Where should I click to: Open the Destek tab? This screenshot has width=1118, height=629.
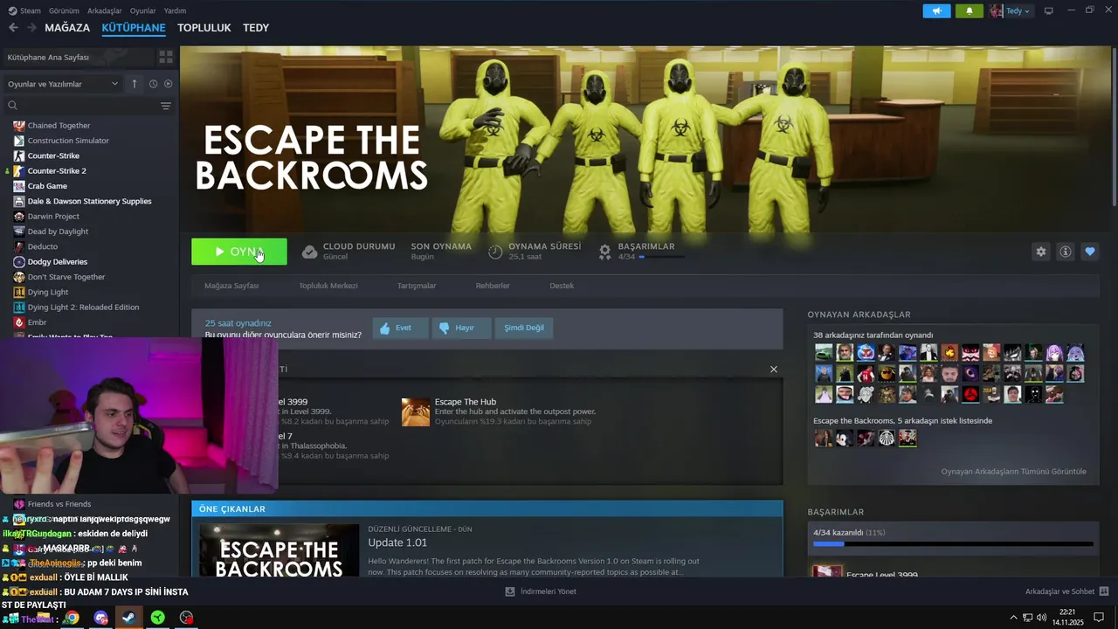coord(562,286)
